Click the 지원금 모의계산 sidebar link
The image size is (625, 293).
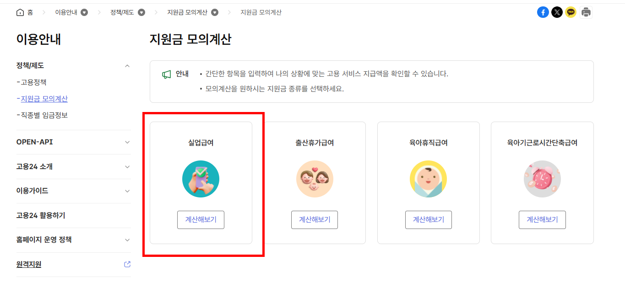click(43, 98)
